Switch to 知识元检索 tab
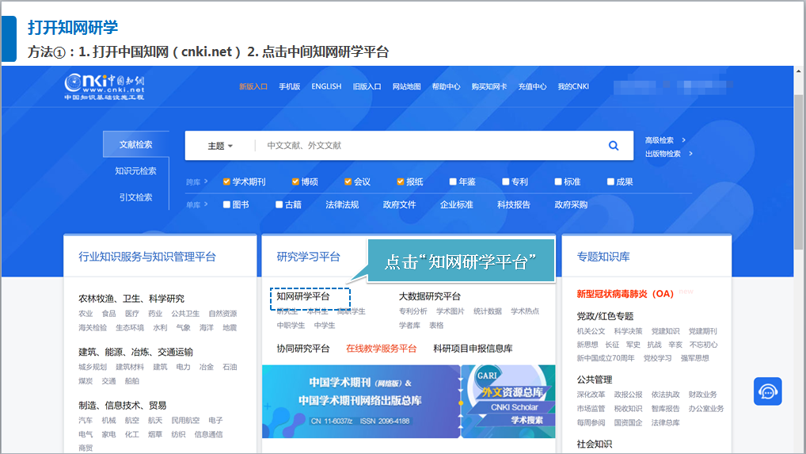The height and width of the screenshot is (454, 806). tap(135, 170)
